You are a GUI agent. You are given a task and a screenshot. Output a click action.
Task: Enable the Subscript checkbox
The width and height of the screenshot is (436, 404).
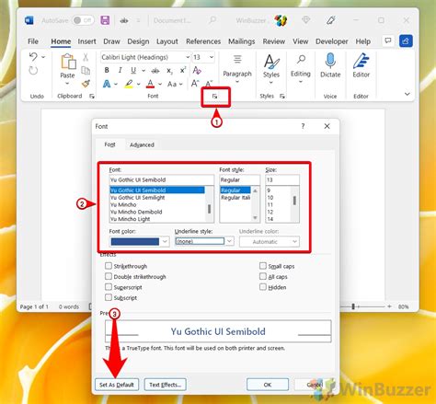(x=109, y=297)
